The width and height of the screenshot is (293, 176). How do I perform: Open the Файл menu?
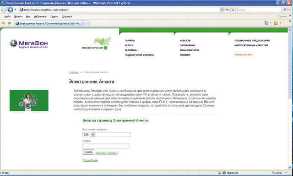[x=7, y=16]
